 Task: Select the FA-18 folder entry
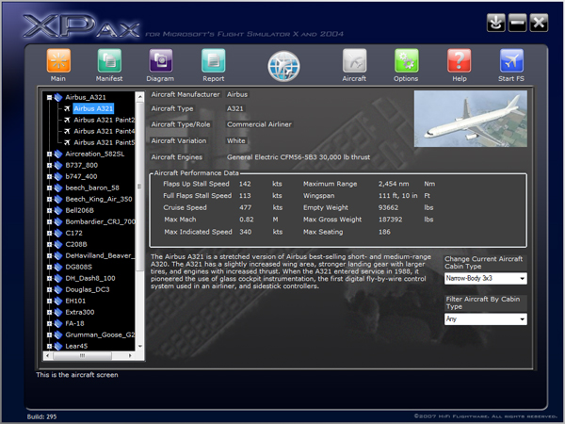tap(74, 323)
